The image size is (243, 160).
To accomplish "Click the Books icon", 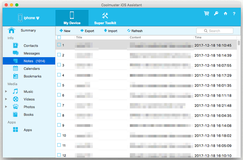I will click(15, 114).
